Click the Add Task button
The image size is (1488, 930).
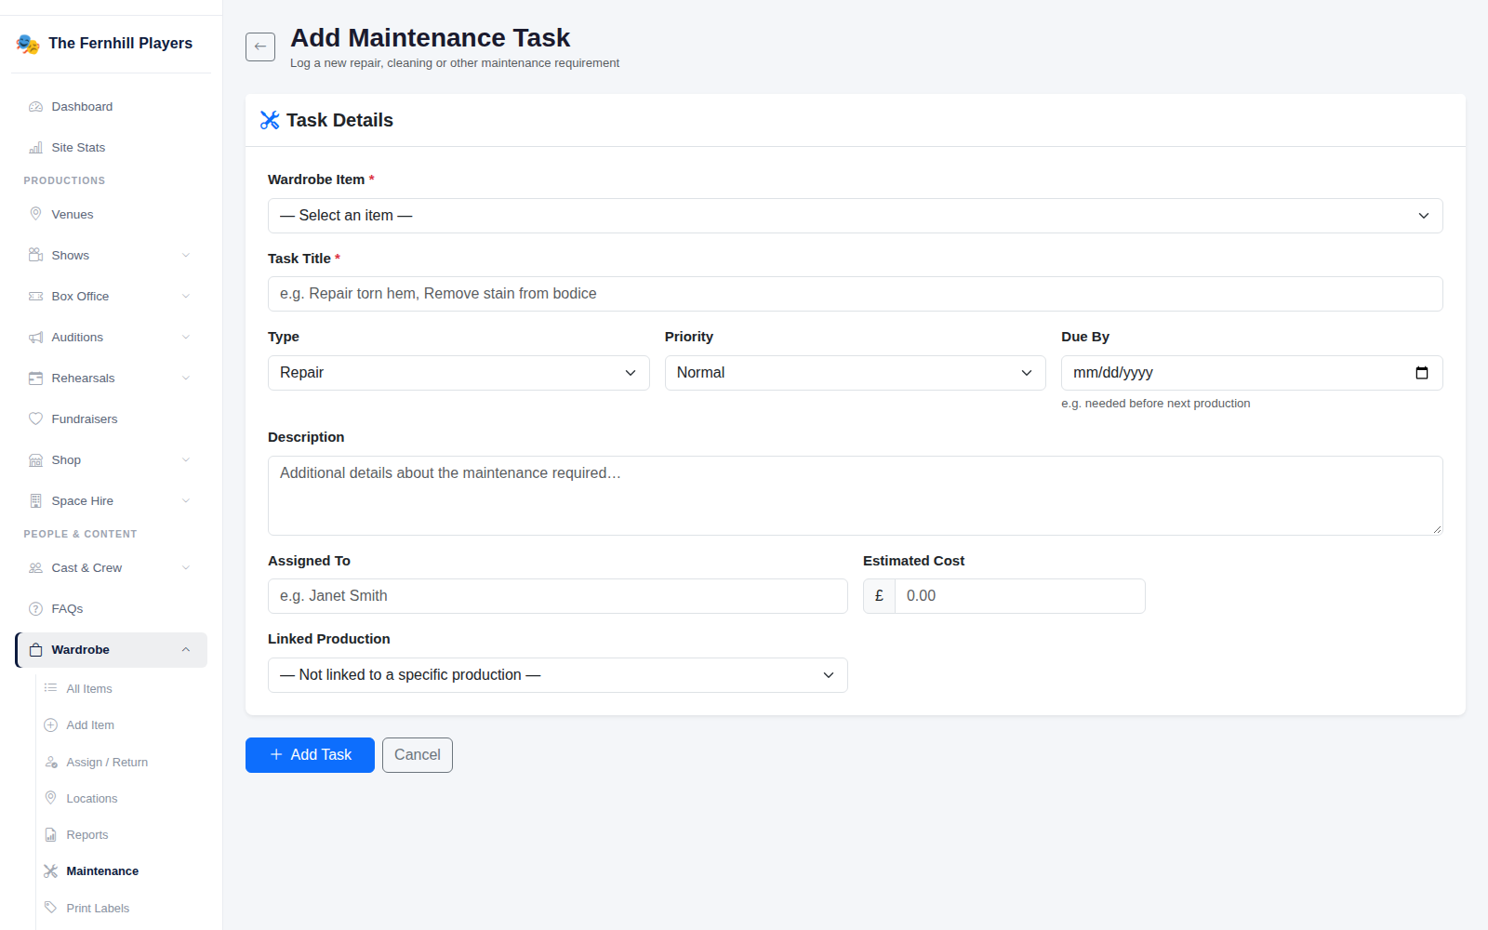coord(310,755)
